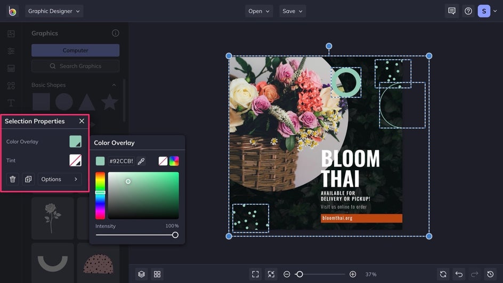503x283 pixels.
Task: Click the fit to screen icon
Action: [255, 274]
